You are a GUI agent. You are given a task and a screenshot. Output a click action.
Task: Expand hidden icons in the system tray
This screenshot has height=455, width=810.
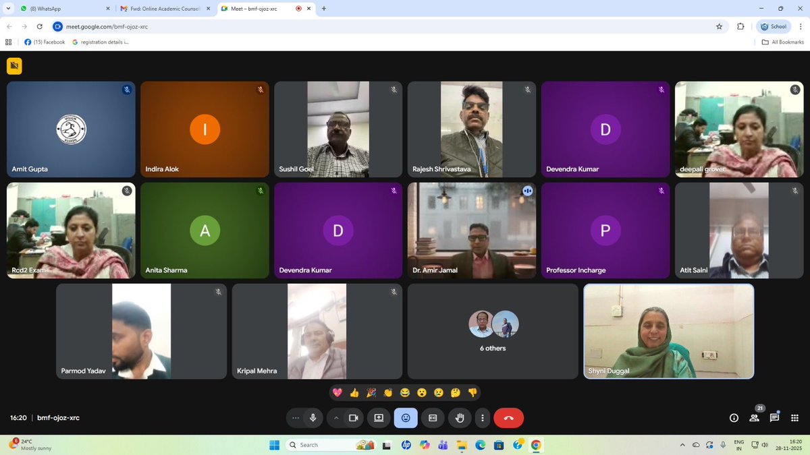682,445
